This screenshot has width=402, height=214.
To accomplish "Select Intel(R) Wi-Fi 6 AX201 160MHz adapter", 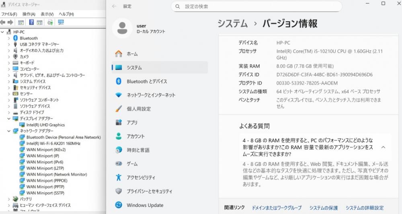I will [x=53, y=144].
